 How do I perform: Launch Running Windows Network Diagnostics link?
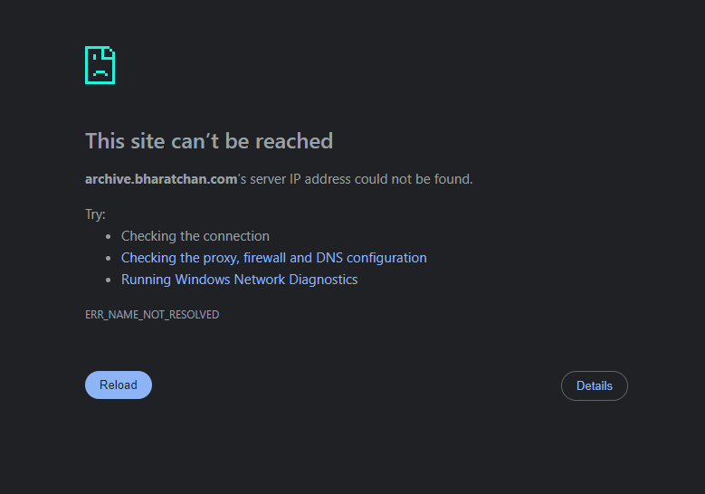[239, 280]
